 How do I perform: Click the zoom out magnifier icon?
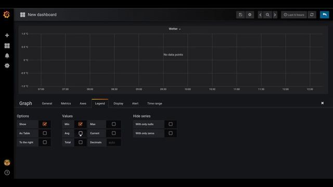267,15
